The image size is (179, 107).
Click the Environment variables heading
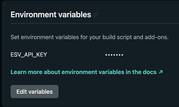tap(51, 15)
